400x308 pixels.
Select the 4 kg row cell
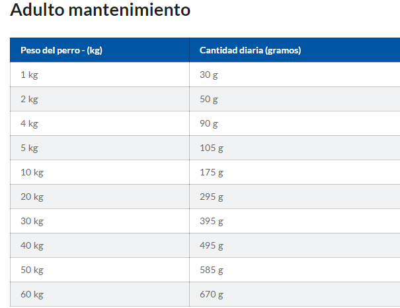coord(29,123)
